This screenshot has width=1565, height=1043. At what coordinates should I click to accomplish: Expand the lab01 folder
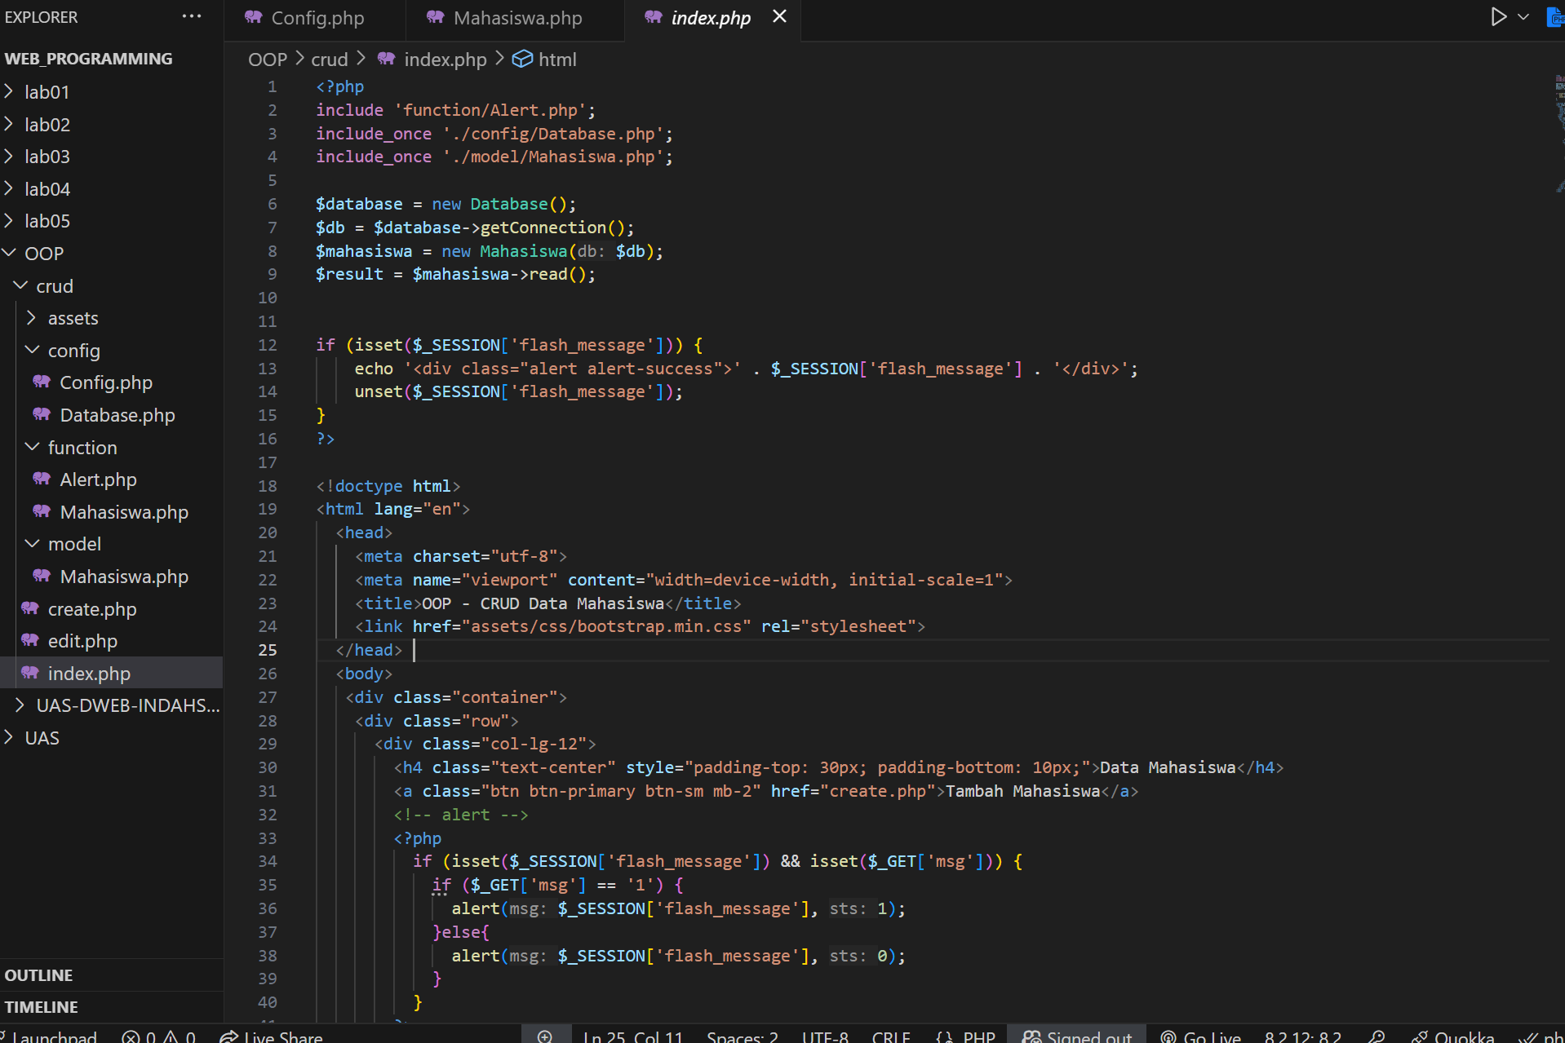47,92
